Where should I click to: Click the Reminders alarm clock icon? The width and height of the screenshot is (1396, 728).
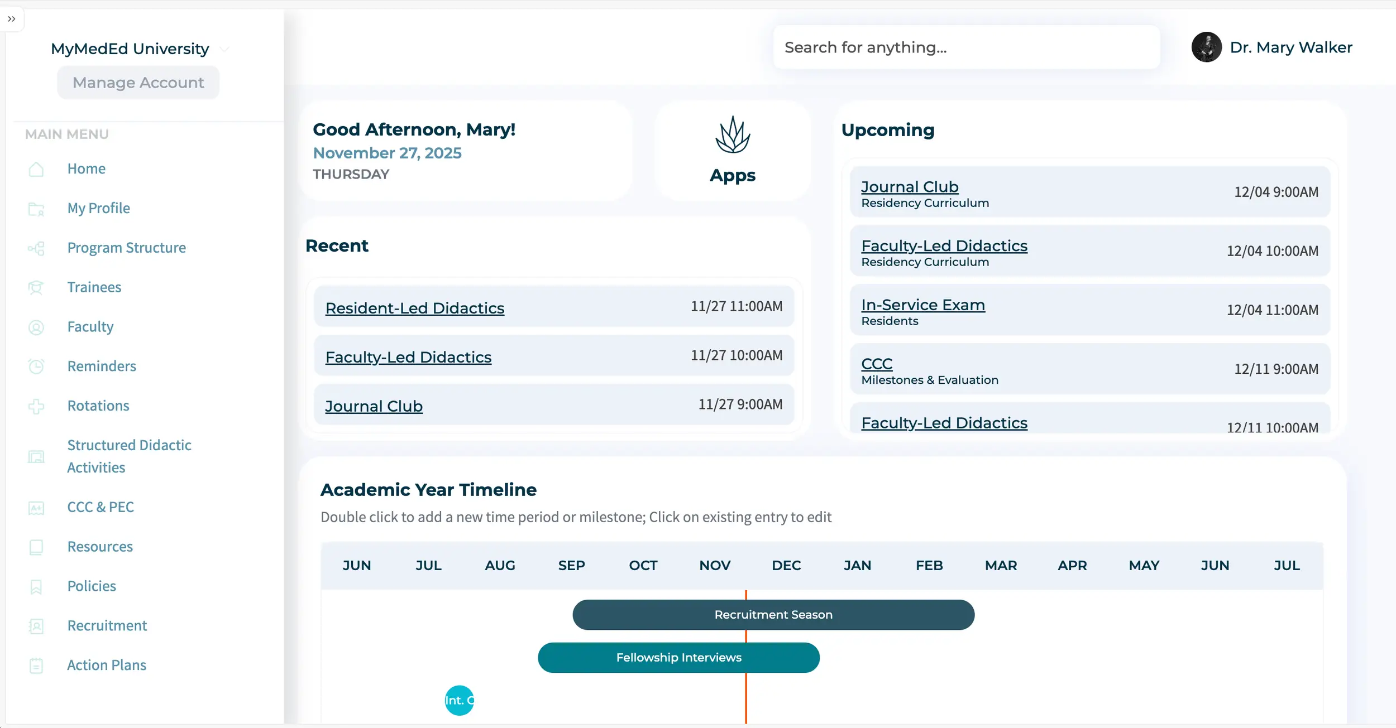coord(36,367)
